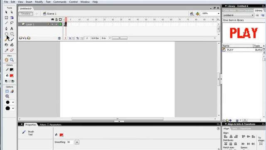Click Scene 1 breadcrumb label
The width and height of the screenshot is (266, 150).
pyautogui.click(x=52, y=14)
